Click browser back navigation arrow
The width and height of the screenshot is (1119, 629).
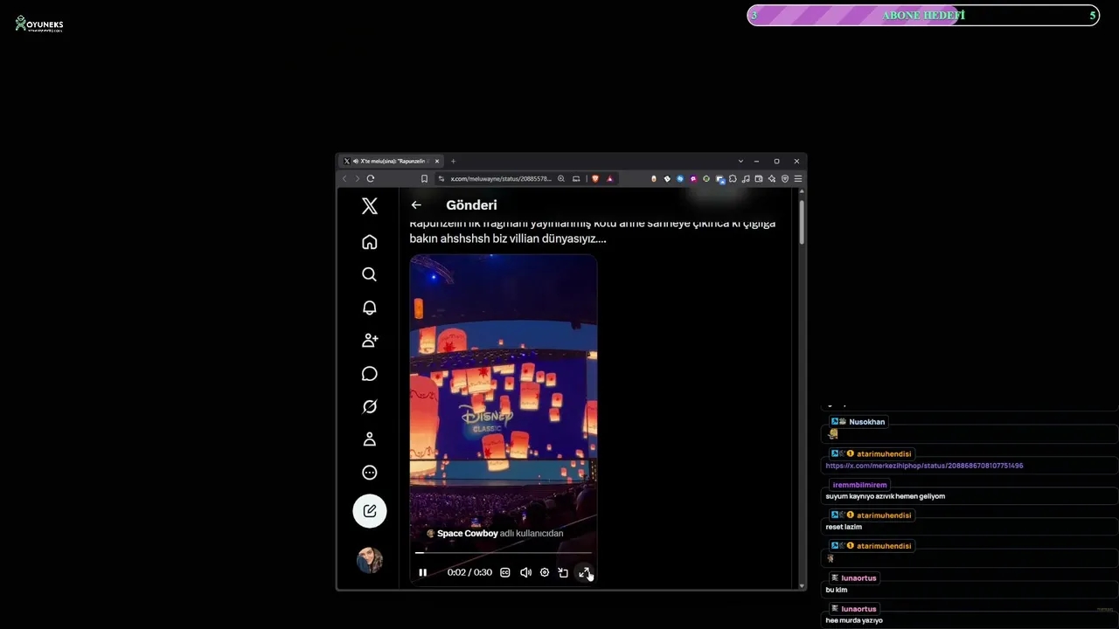pyautogui.click(x=344, y=179)
